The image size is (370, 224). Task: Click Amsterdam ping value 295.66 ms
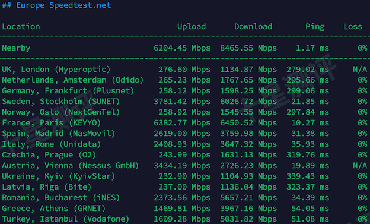tap(308, 80)
